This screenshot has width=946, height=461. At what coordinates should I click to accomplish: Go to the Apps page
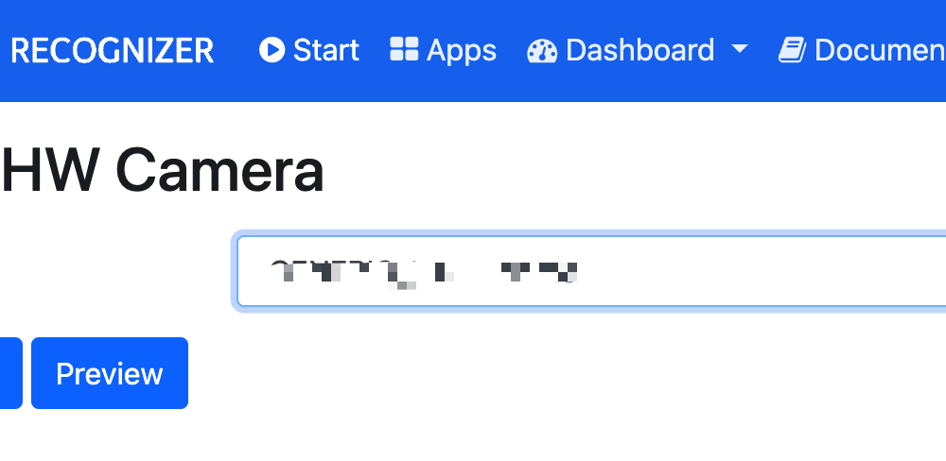pos(443,50)
